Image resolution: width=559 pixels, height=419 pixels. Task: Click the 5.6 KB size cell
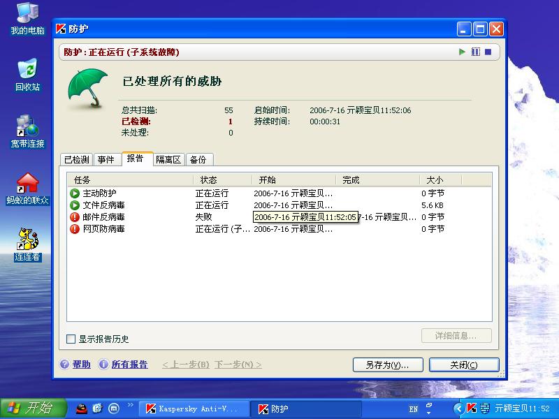tap(433, 205)
